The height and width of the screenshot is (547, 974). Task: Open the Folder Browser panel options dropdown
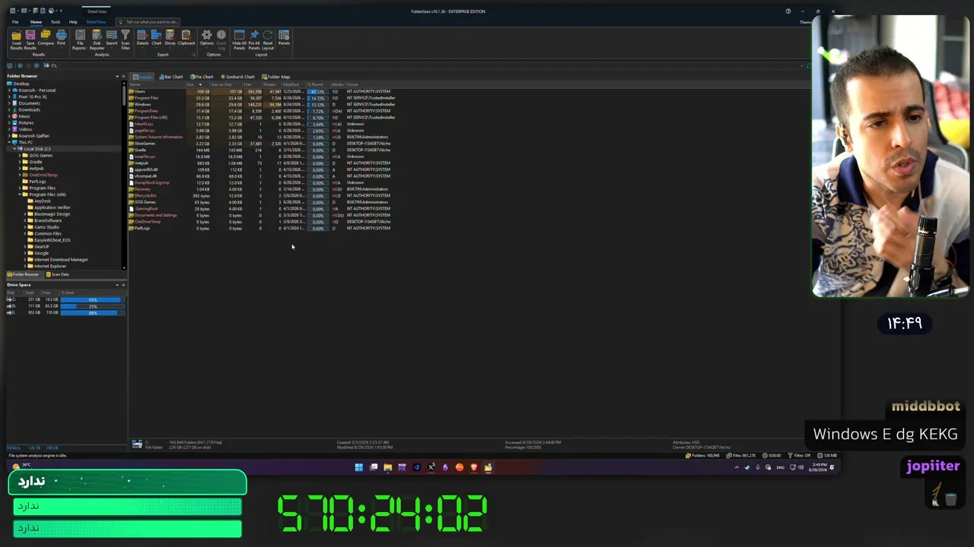(x=117, y=76)
